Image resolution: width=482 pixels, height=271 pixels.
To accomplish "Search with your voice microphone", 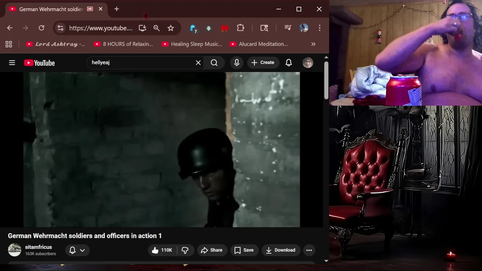I will point(237,63).
